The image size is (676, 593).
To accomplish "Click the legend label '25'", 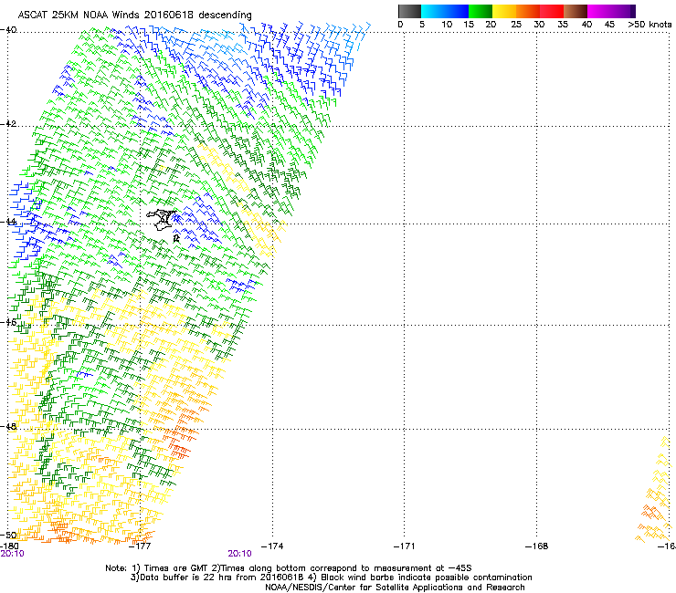I will (x=516, y=25).
